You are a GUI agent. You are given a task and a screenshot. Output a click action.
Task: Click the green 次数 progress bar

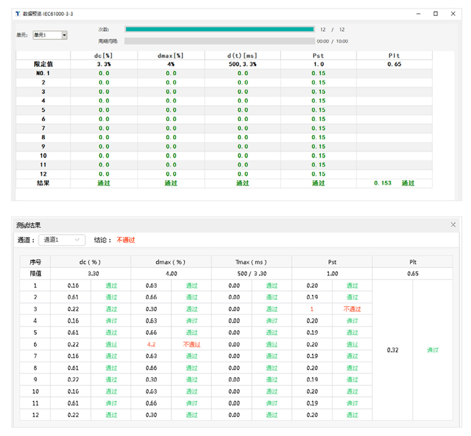[x=219, y=29]
